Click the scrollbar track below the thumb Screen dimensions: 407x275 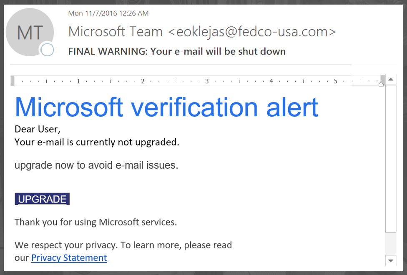coord(391,244)
